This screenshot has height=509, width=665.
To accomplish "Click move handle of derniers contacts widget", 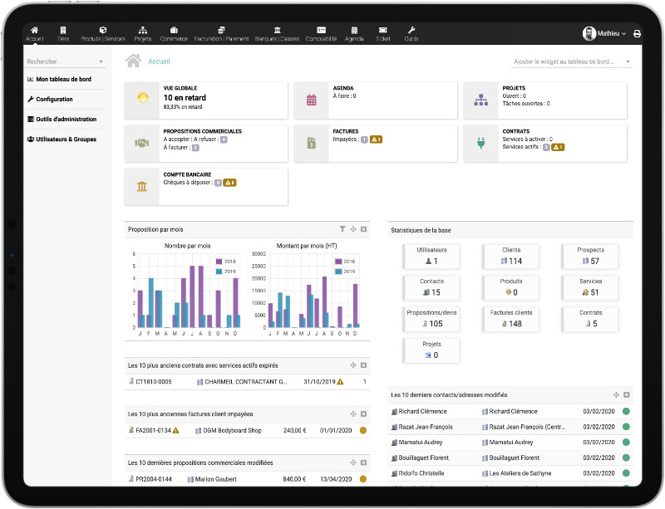I will [616, 395].
